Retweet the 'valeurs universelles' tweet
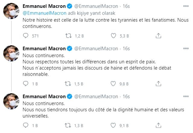Viewport: 193px width, 133px height. [69, 125]
